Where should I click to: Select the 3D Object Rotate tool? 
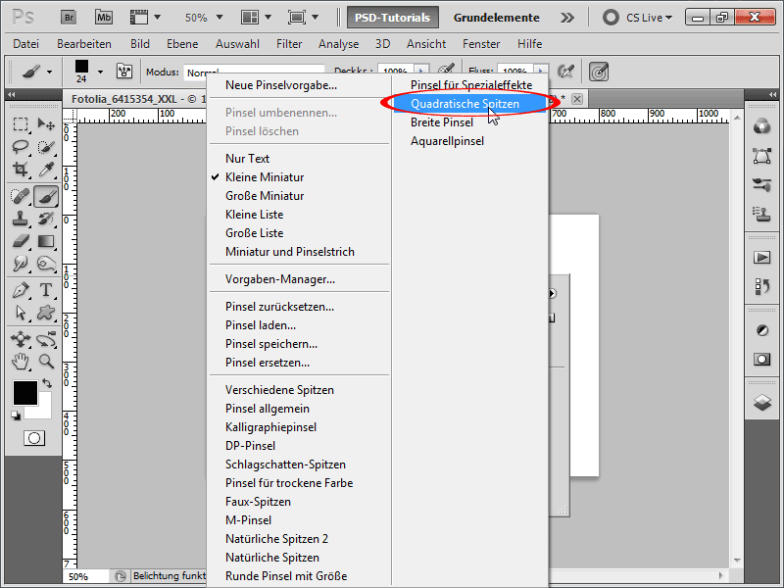(x=21, y=339)
